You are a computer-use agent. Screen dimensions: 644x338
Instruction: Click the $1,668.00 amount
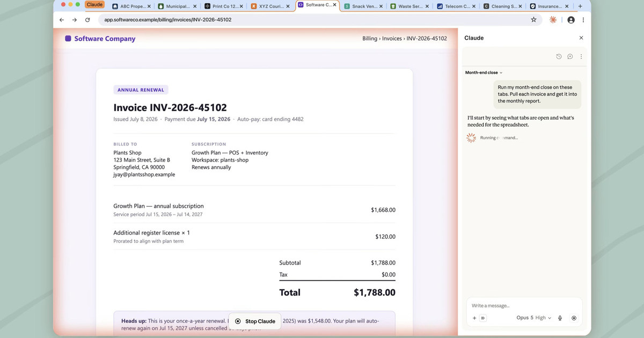pyautogui.click(x=383, y=210)
